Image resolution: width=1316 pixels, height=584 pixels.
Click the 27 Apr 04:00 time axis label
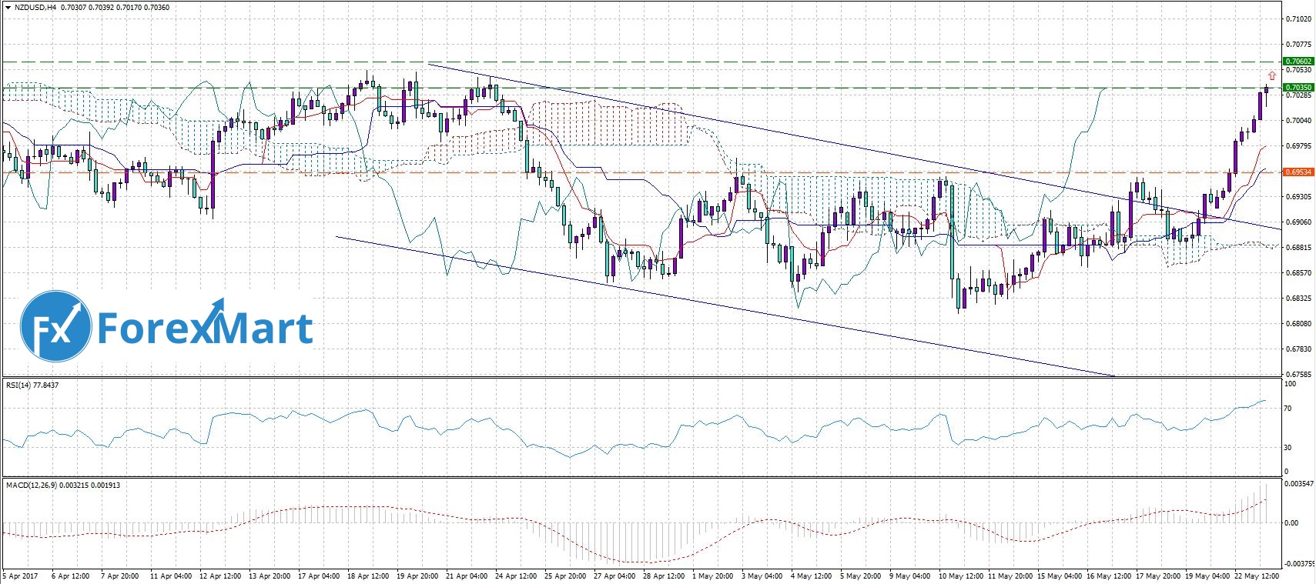(614, 576)
